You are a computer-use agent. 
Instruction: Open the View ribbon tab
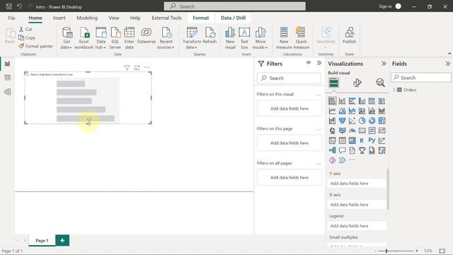click(x=114, y=18)
